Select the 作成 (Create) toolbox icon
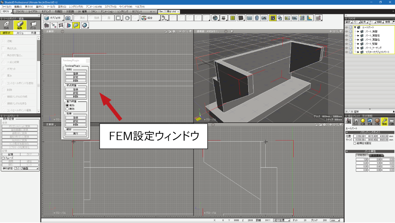Image resolution: width=395 pixels, height=223 pixels. point(6,25)
